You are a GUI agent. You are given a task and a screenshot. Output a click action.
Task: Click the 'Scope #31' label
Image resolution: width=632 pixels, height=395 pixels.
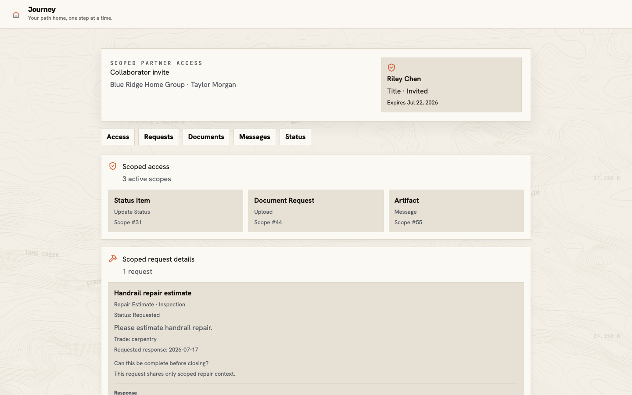[x=128, y=223]
